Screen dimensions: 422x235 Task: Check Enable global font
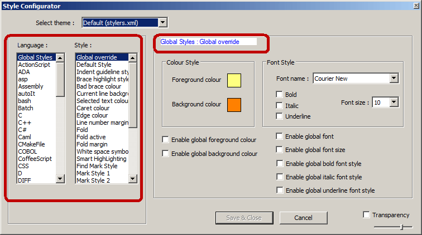(279, 136)
